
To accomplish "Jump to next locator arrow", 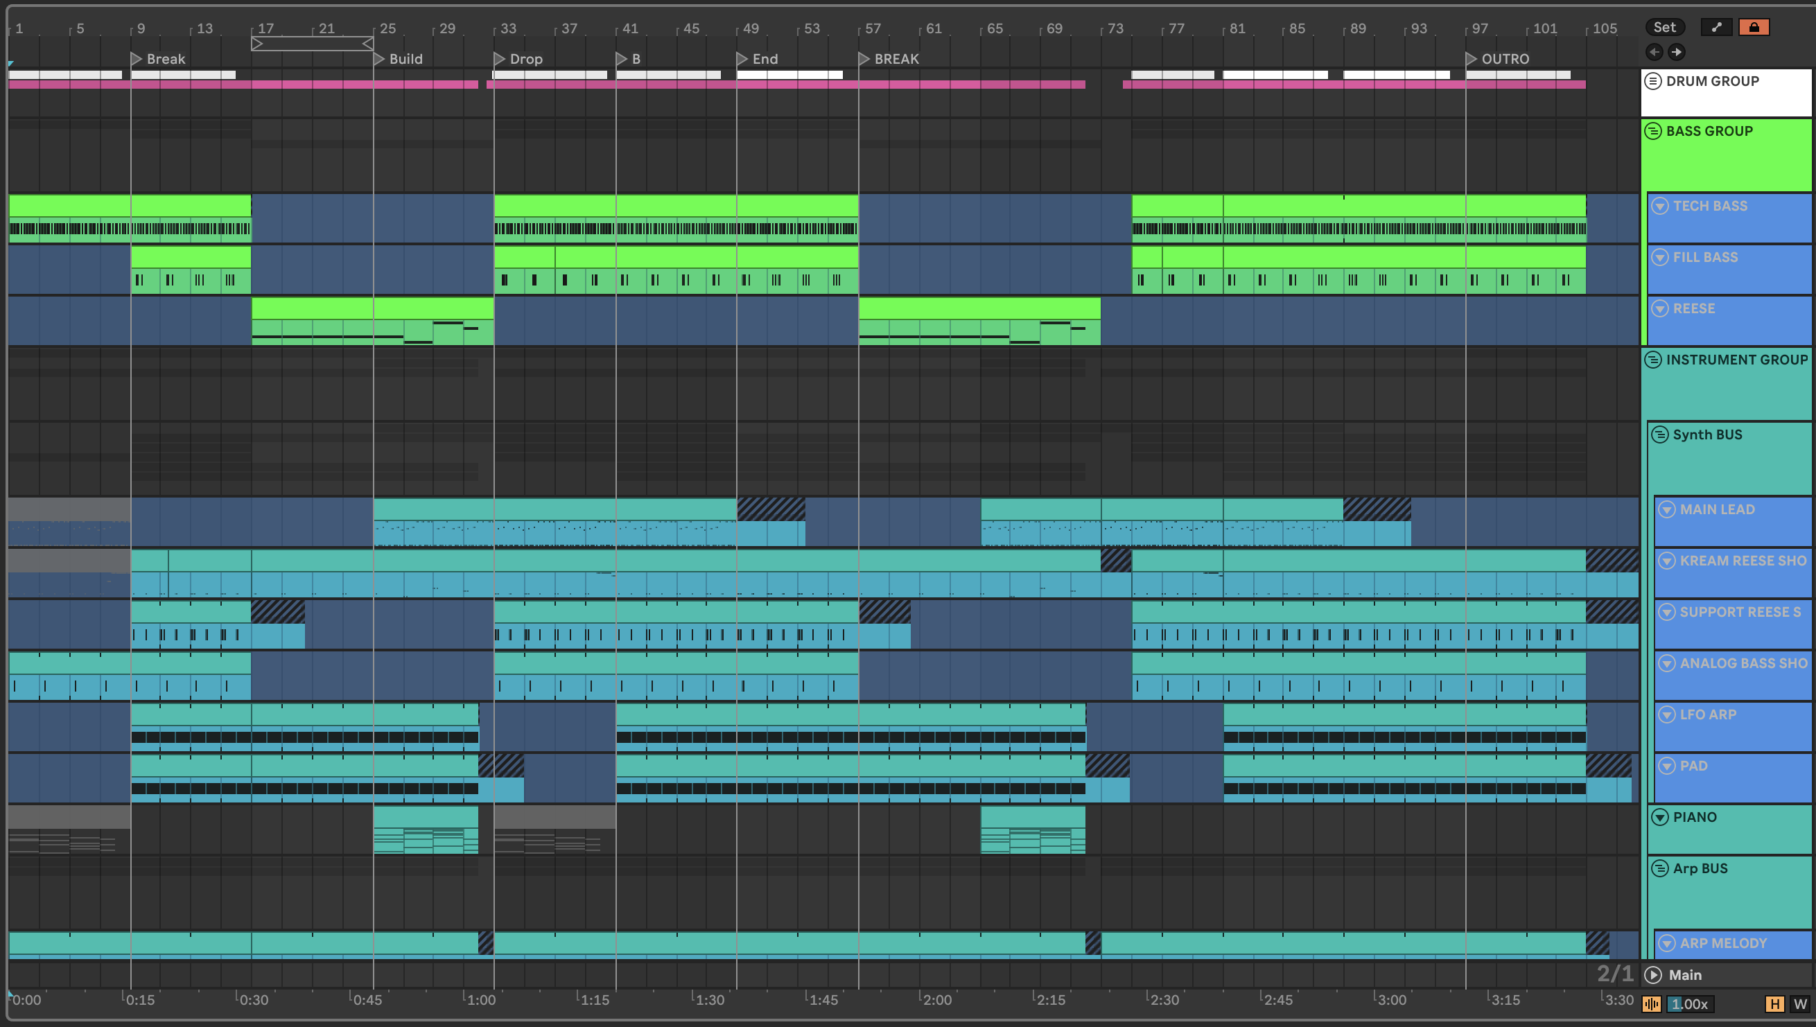I will [1676, 51].
